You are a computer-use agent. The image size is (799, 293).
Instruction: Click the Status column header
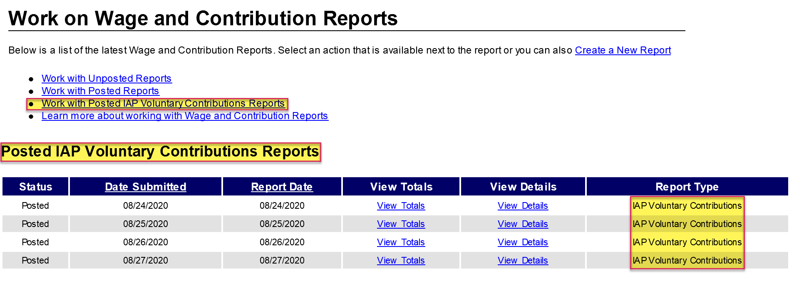(x=35, y=187)
